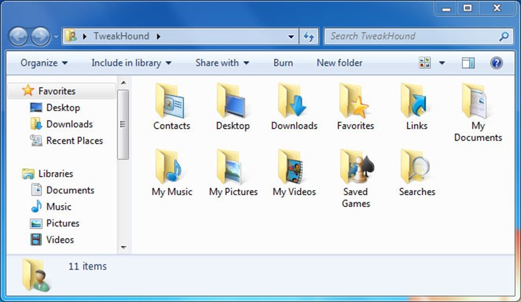
Task: Click TweakHound in the address breadcrumb
Action: [x=121, y=36]
